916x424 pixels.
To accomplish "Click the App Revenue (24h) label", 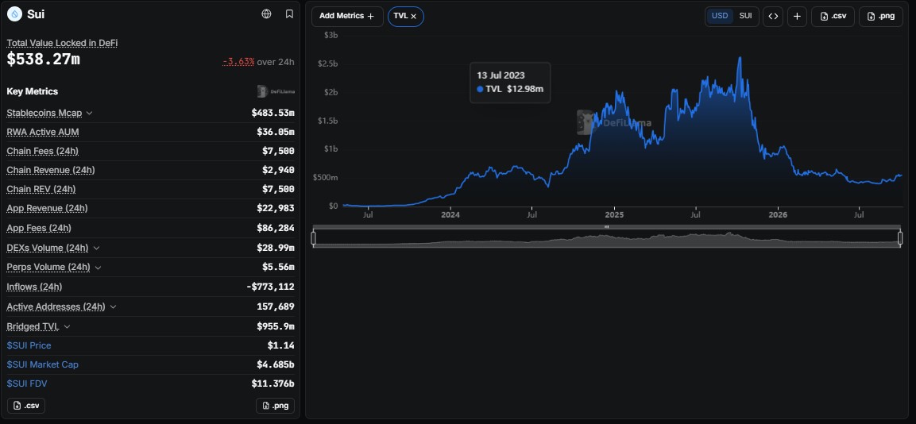I will [48, 209].
